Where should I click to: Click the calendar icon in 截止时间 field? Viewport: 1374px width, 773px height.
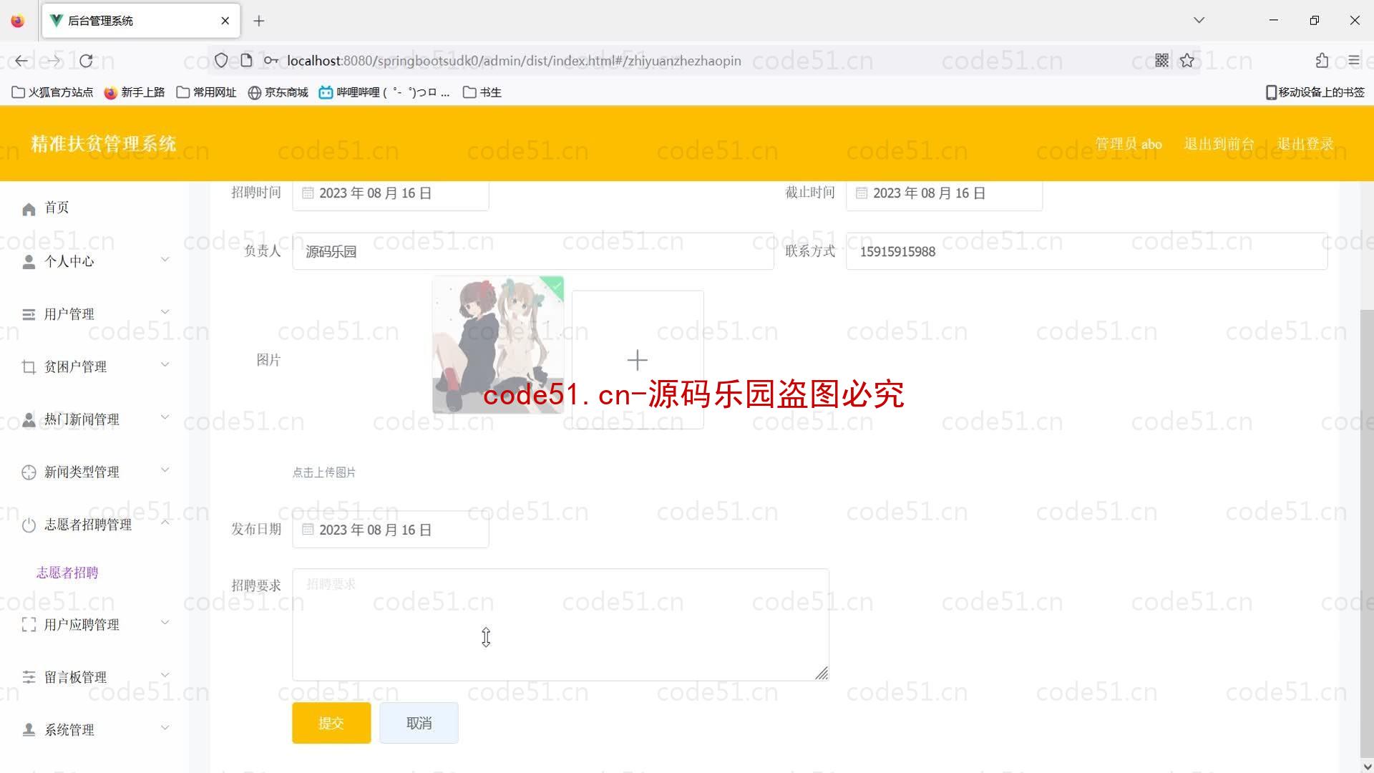click(x=862, y=193)
